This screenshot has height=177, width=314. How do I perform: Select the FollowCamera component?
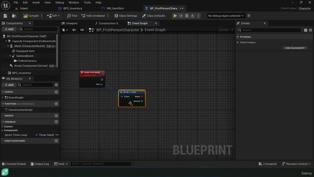(27, 61)
